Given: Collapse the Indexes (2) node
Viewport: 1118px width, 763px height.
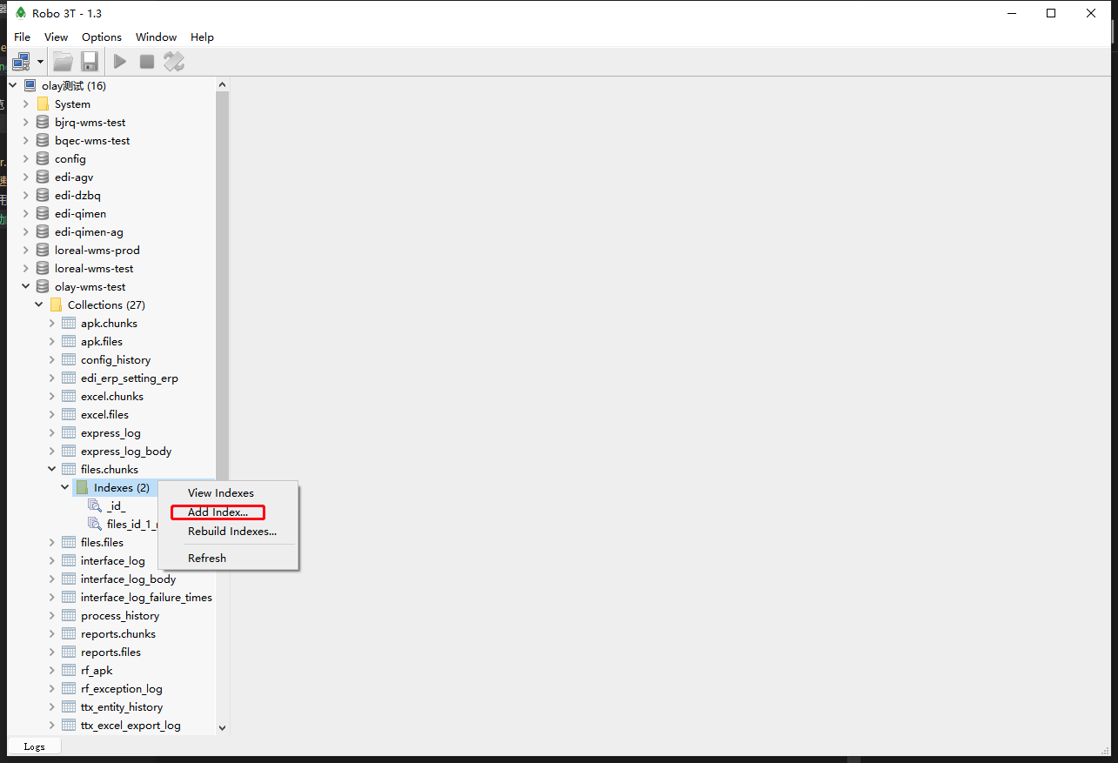Looking at the screenshot, I should 65,488.
